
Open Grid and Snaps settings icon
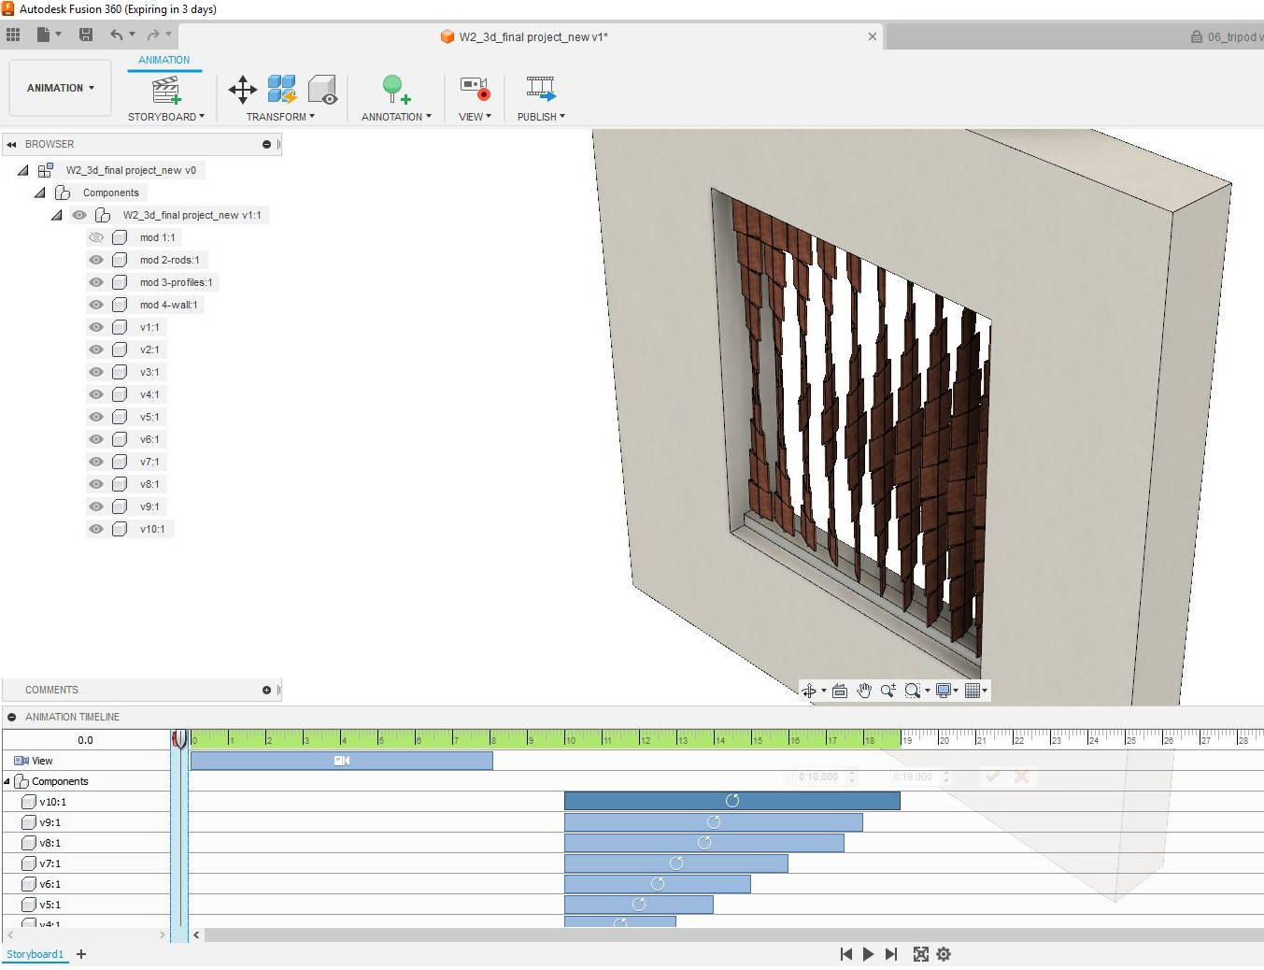click(x=973, y=691)
